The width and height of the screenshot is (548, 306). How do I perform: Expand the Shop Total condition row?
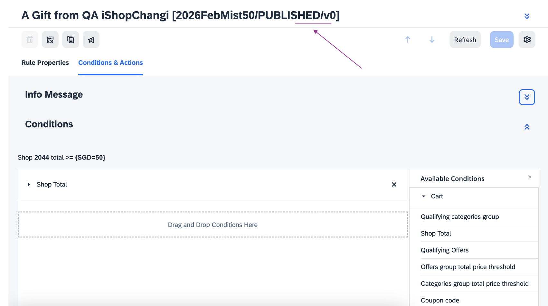pyautogui.click(x=29, y=185)
